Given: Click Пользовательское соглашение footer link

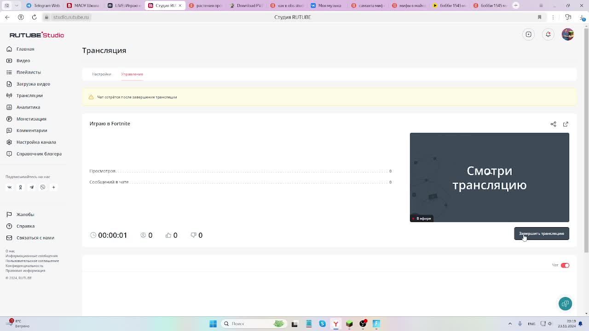Looking at the screenshot, I should (x=32, y=261).
